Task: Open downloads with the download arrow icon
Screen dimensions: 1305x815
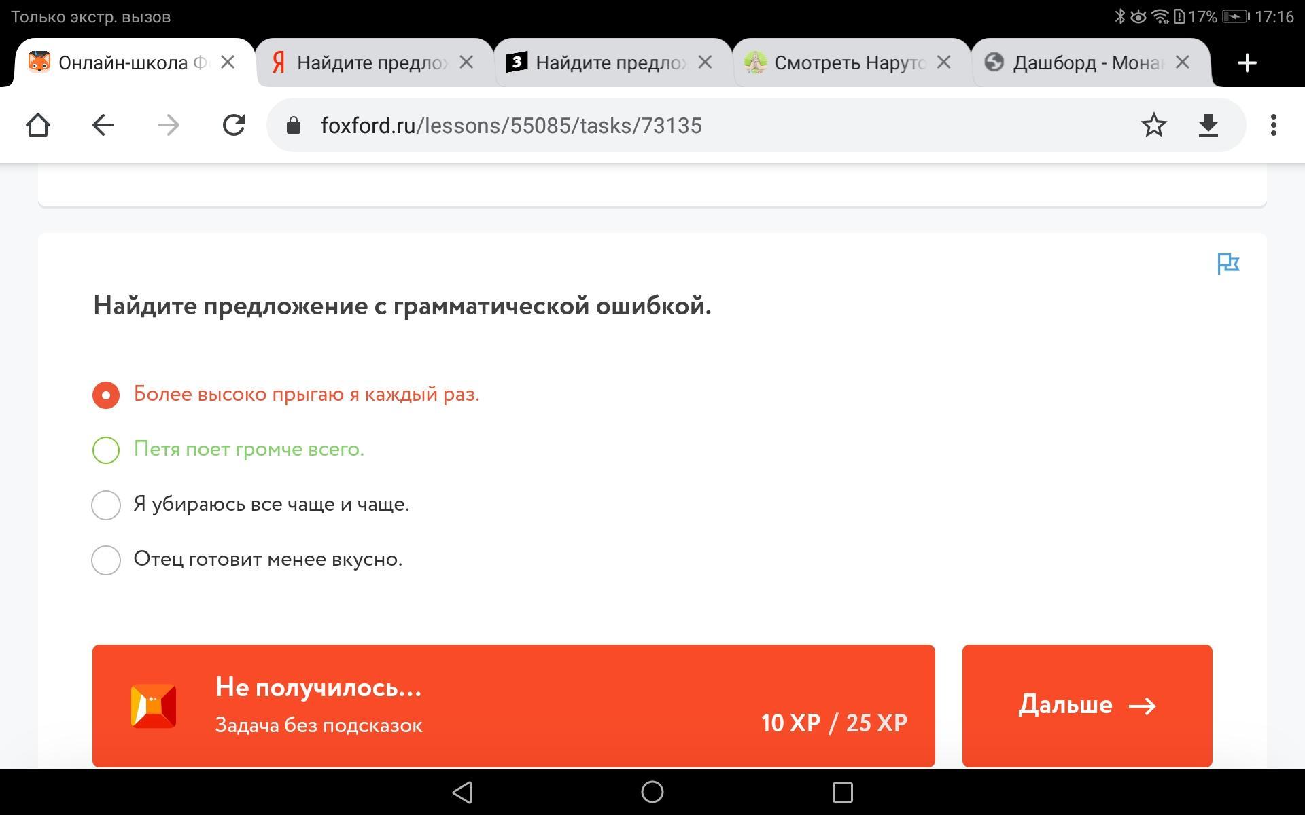Action: (x=1208, y=126)
